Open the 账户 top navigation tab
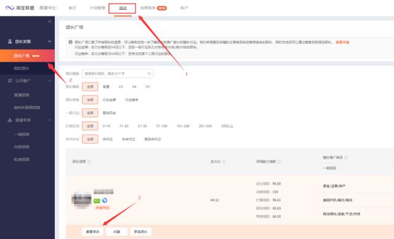The height and width of the screenshot is (239, 394). [x=184, y=8]
